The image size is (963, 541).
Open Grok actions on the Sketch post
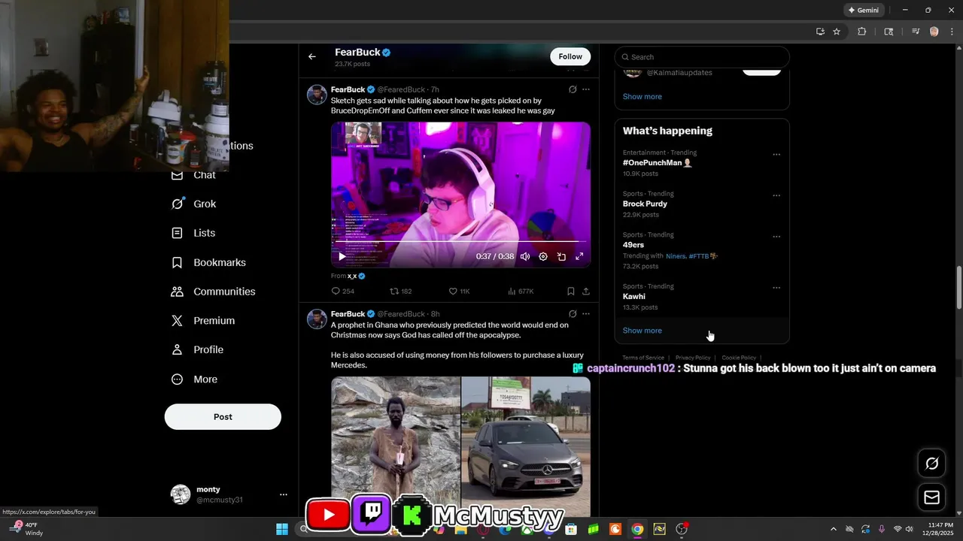pyautogui.click(x=573, y=89)
